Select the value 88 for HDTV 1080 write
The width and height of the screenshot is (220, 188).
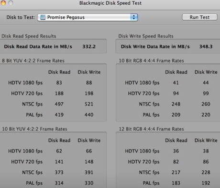(x=89, y=82)
